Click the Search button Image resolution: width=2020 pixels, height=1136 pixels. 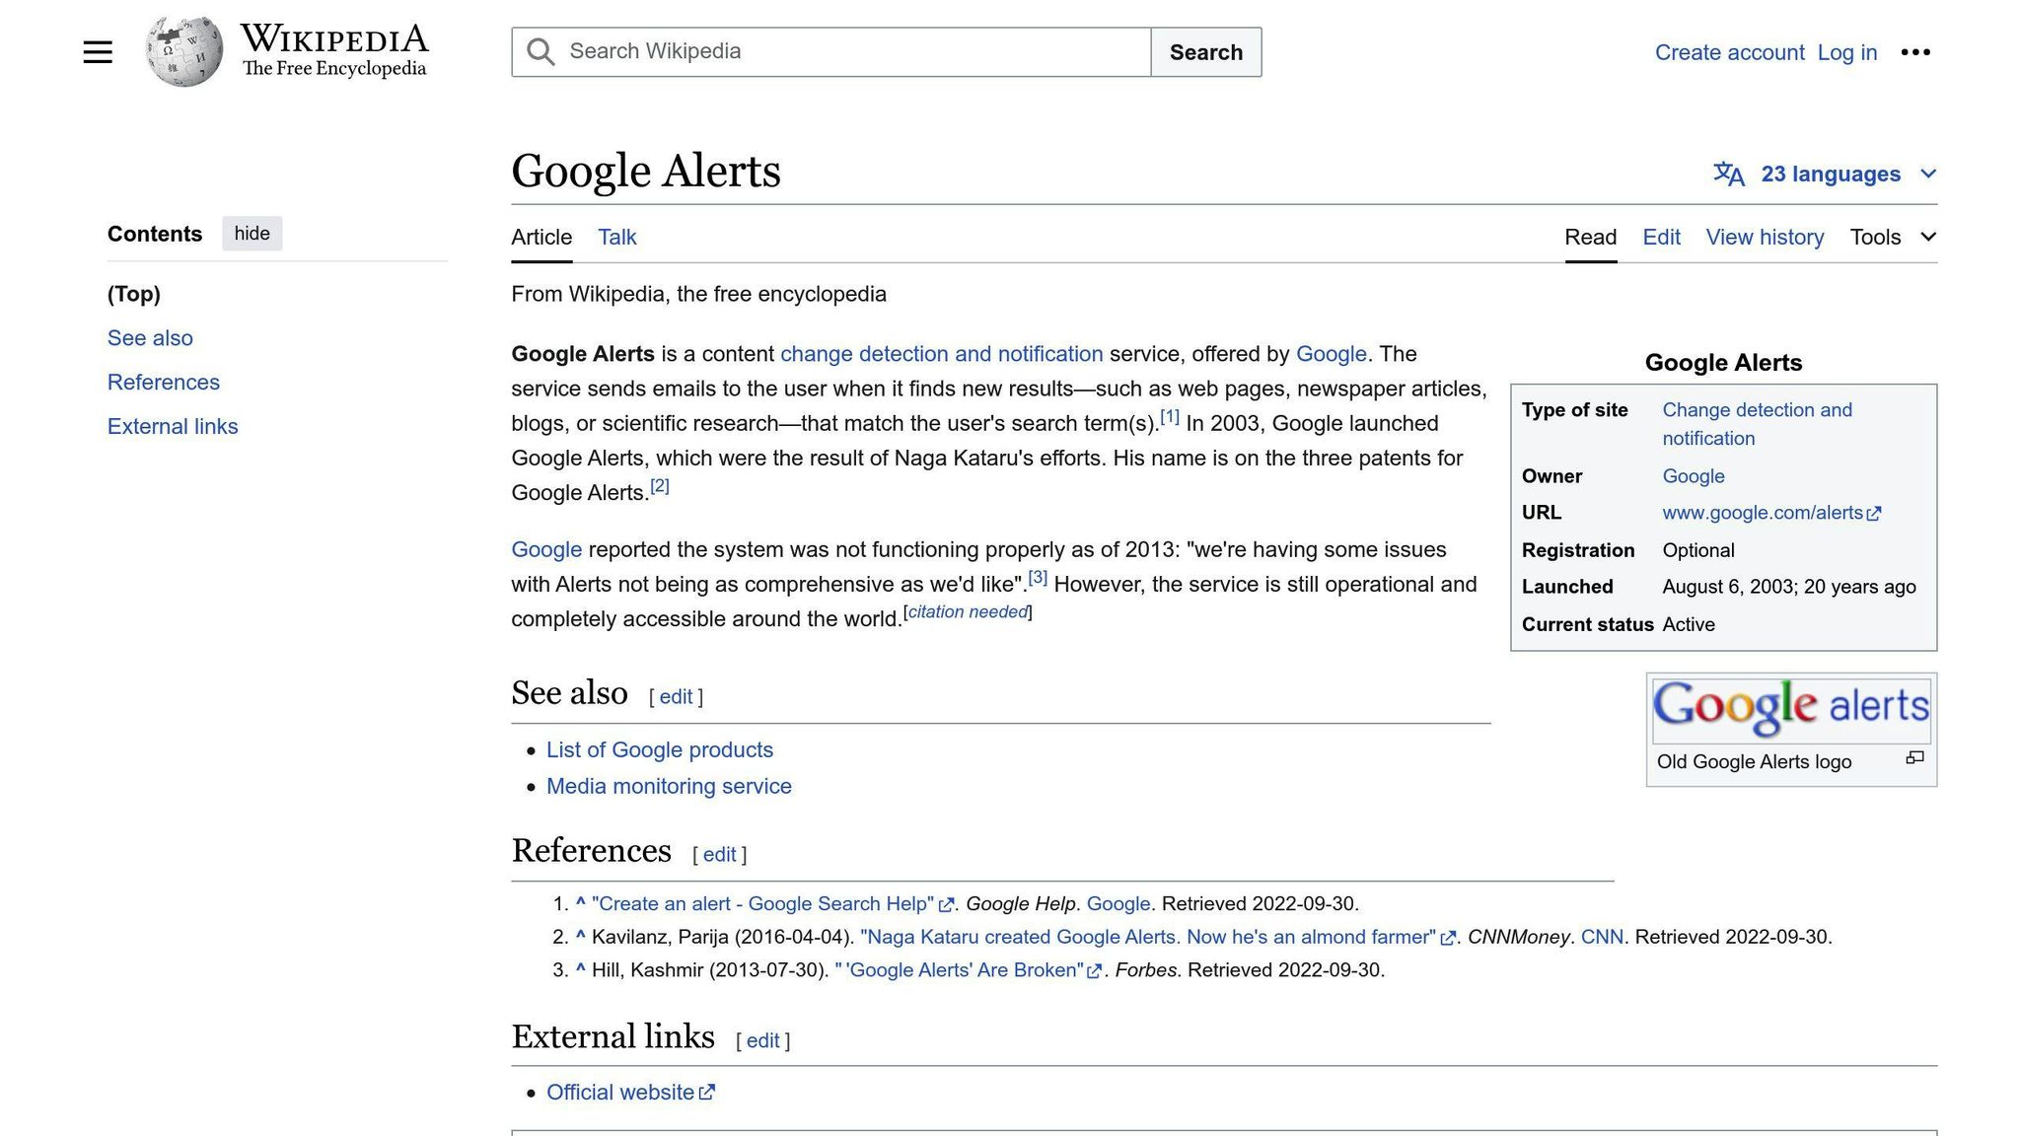[1205, 52]
